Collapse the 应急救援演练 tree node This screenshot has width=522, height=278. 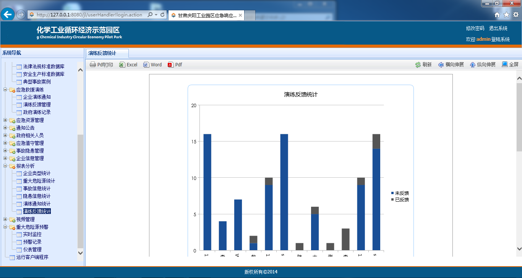pyautogui.click(x=5, y=90)
